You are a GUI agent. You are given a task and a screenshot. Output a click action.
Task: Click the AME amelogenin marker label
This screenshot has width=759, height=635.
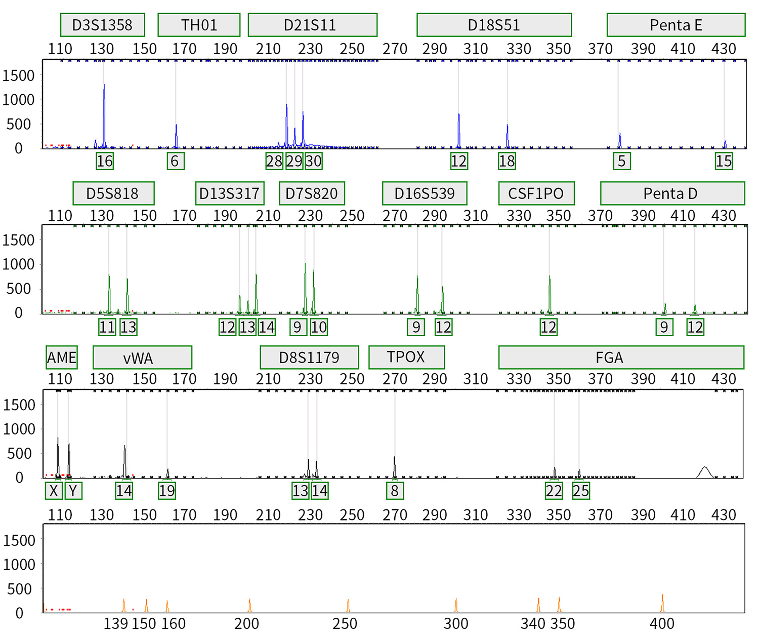tap(62, 358)
